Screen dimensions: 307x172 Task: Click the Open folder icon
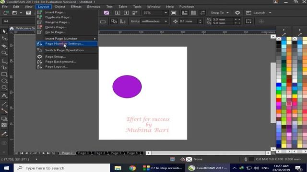pyautogui.click(x=15, y=13)
